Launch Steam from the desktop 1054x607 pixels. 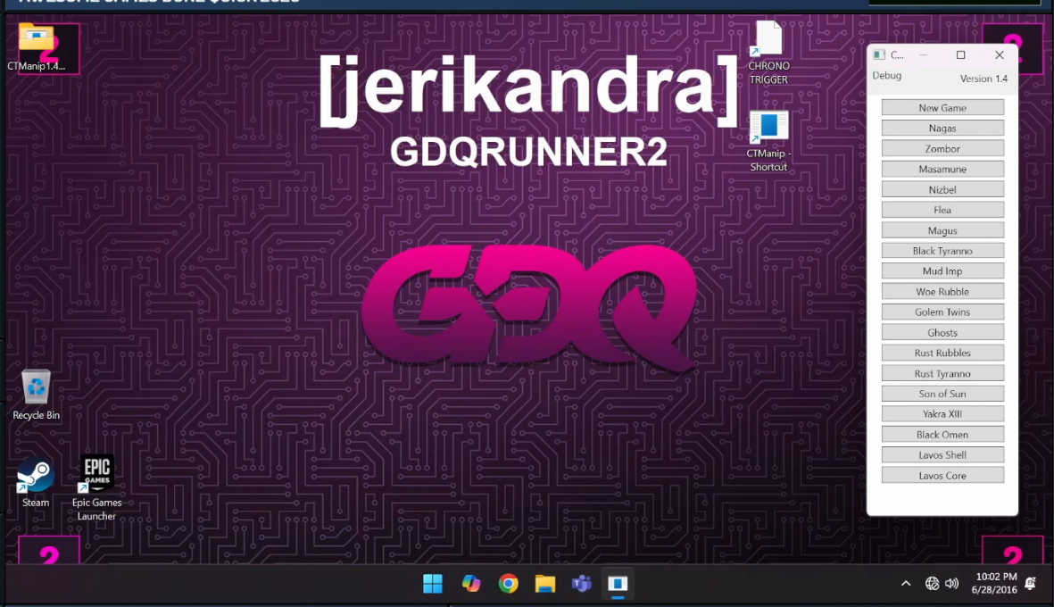click(x=36, y=482)
